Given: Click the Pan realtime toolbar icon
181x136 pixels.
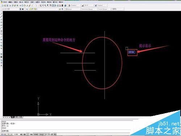Looking at the screenshot, I should point(41,5).
